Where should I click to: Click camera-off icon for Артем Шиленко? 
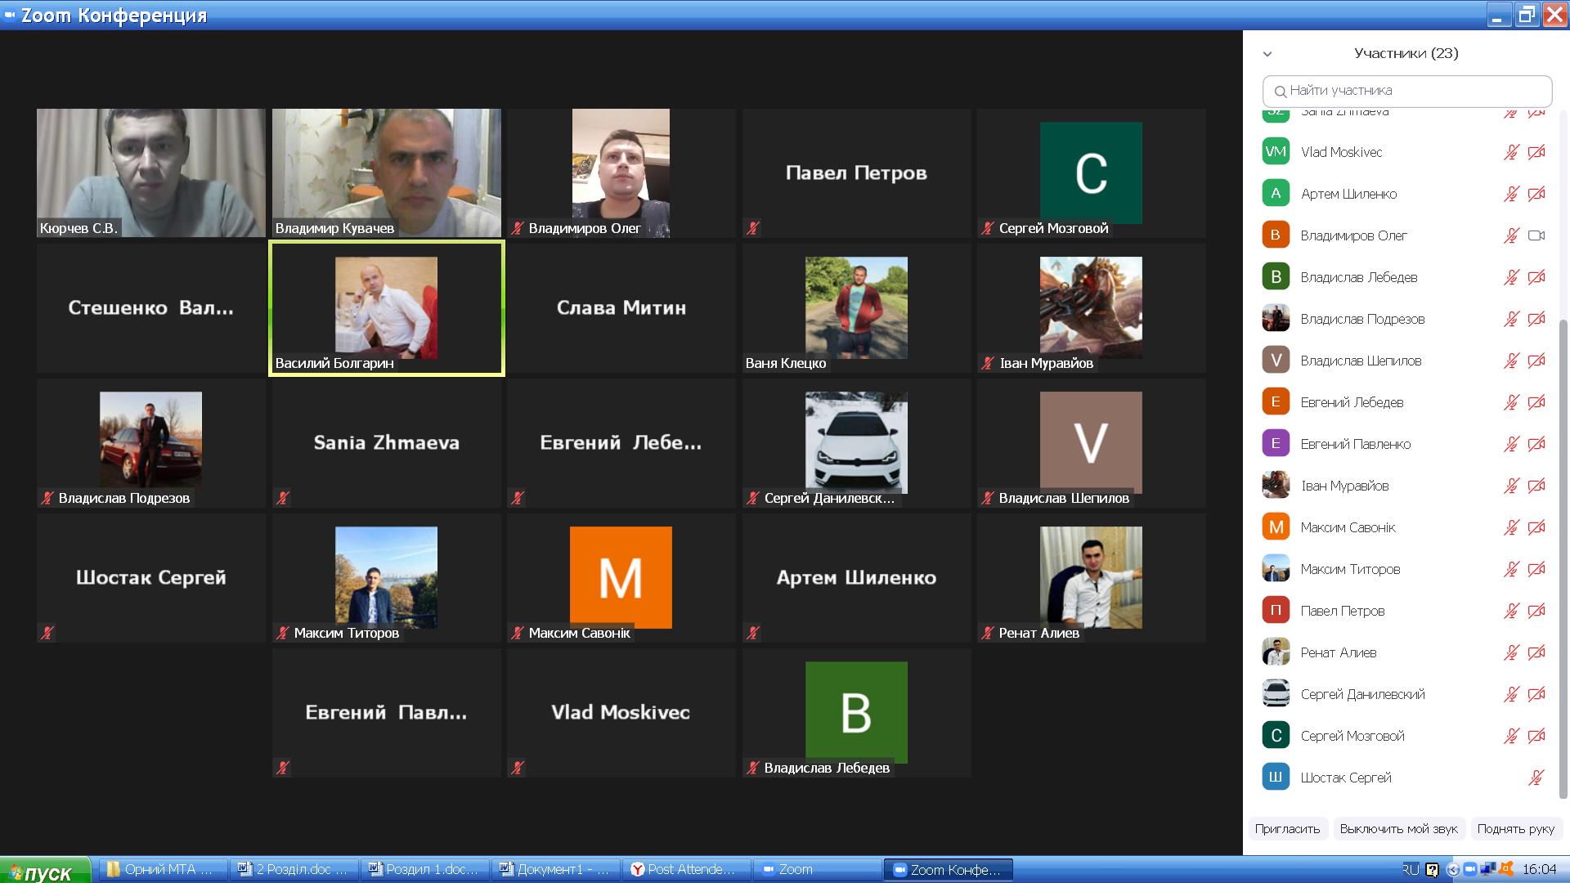point(1536,194)
